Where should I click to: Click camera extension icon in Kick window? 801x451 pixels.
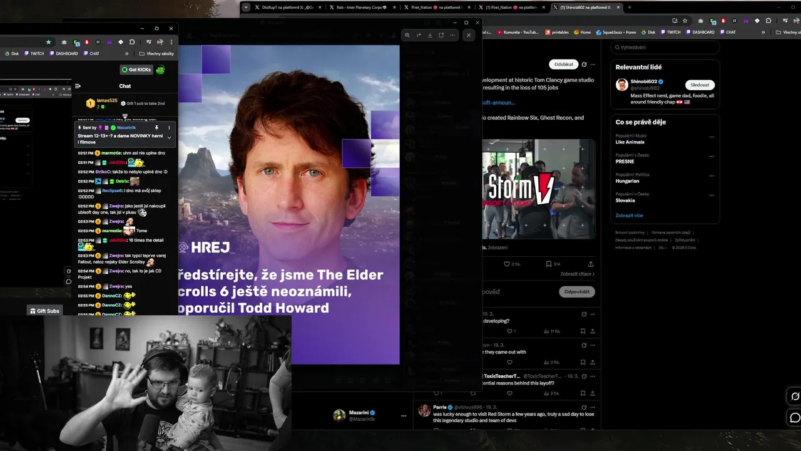pyautogui.click(x=64, y=42)
